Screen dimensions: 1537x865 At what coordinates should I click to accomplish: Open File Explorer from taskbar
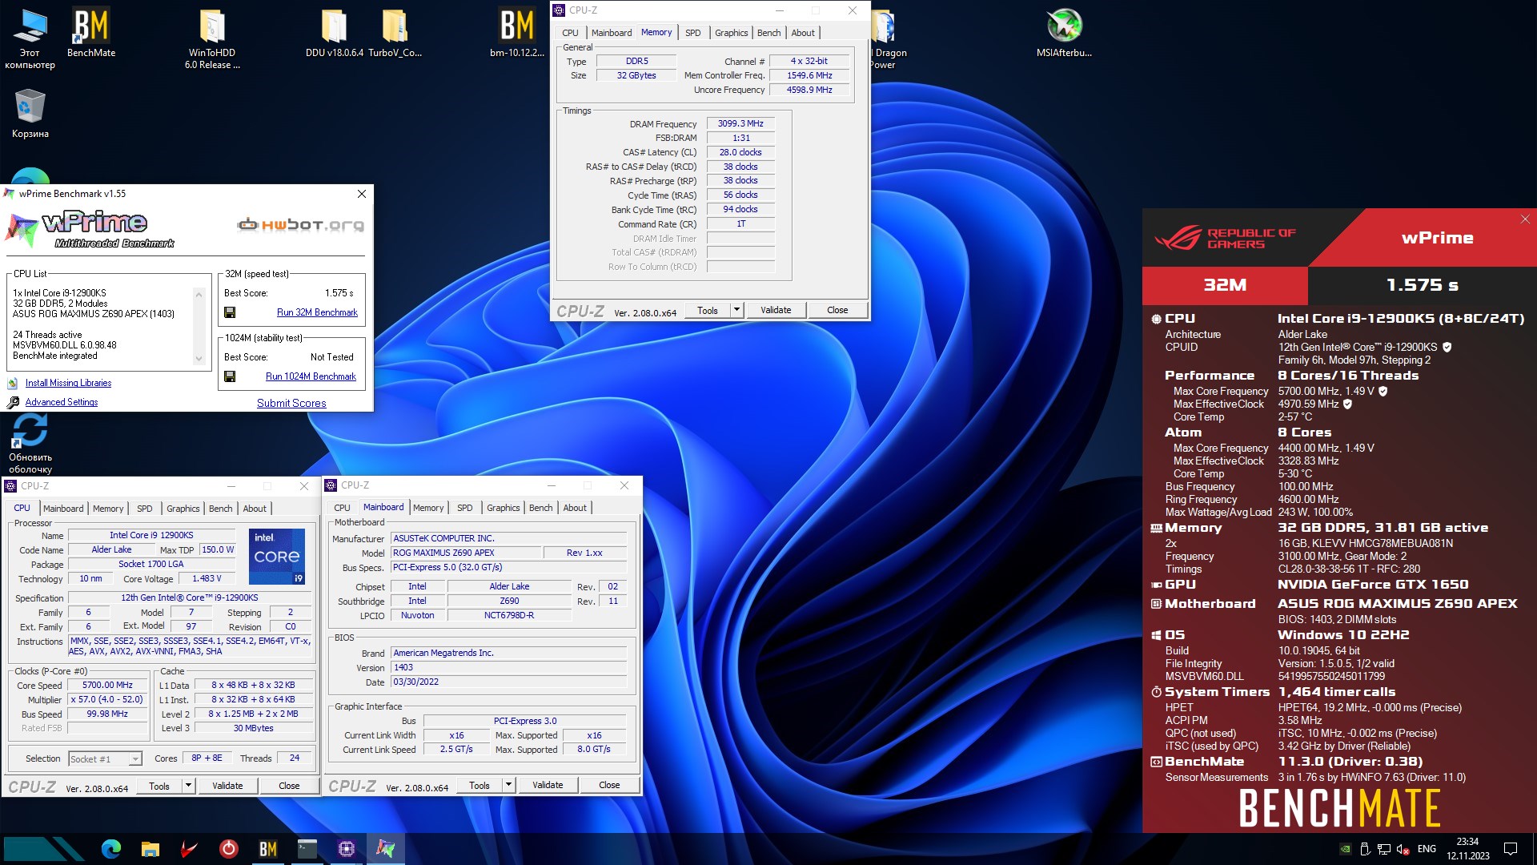pyautogui.click(x=150, y=849)
